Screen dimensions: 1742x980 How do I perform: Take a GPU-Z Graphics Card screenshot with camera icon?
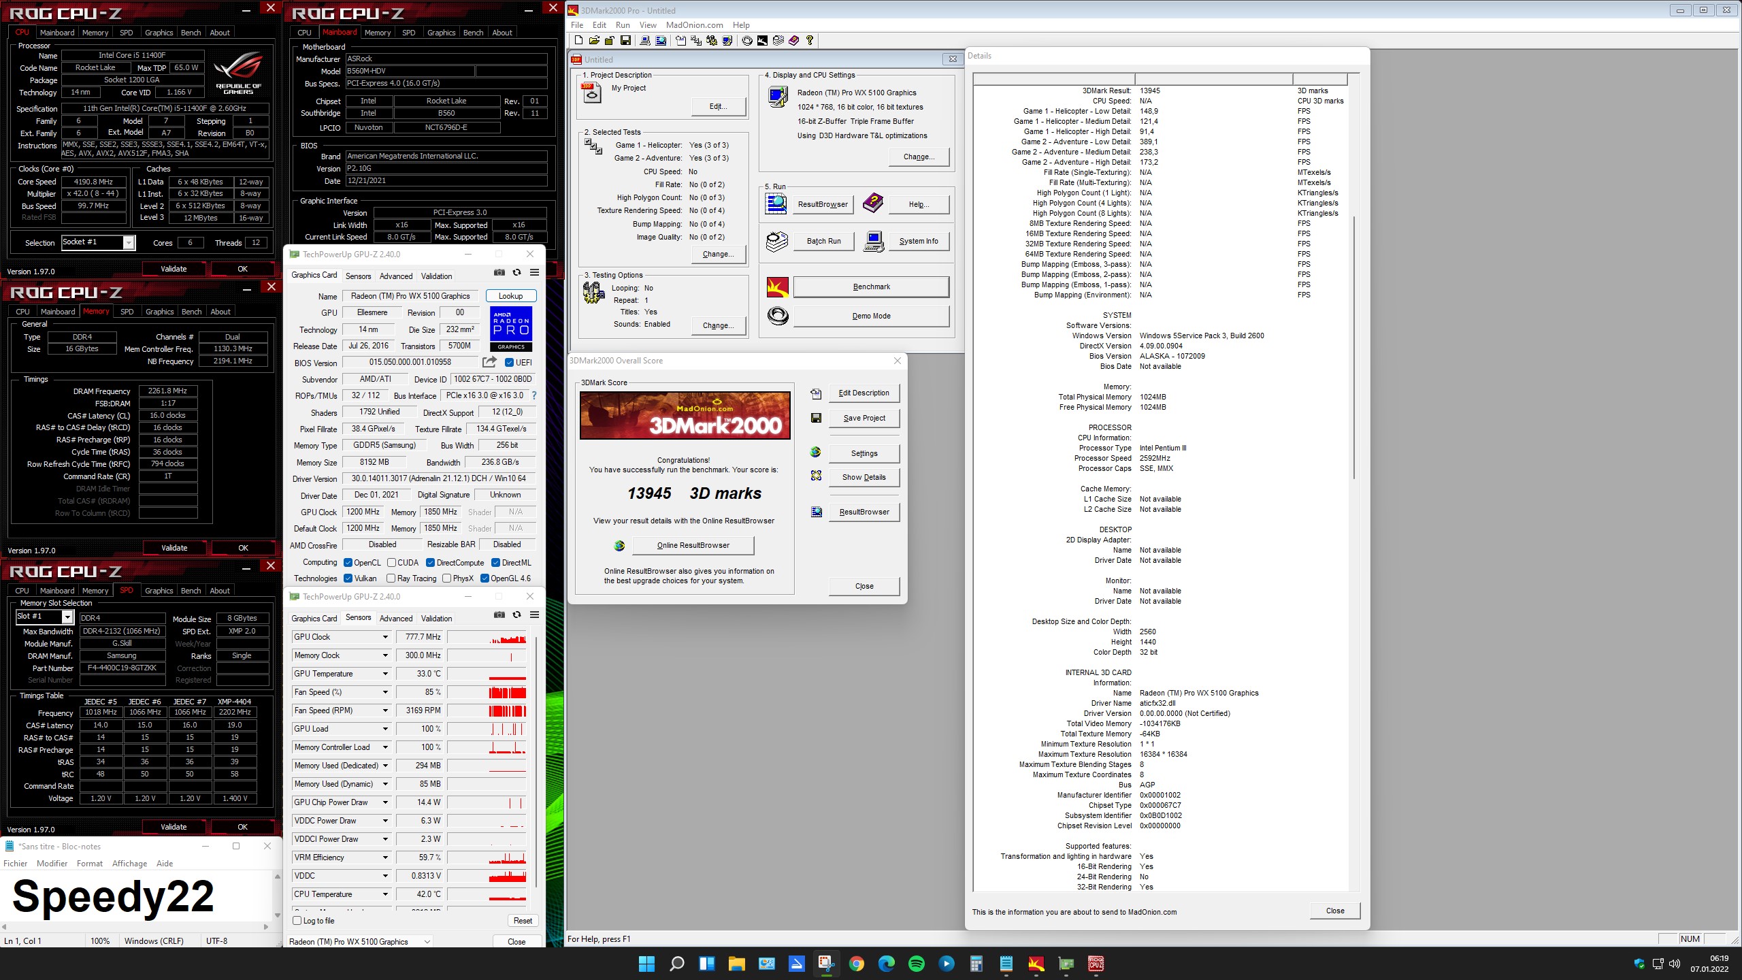point(499,273)
